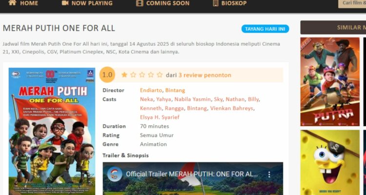Click the TAYANG HARI INI badge
The height and width of the screenshot is (195, 366).
(x=265, y=29)
